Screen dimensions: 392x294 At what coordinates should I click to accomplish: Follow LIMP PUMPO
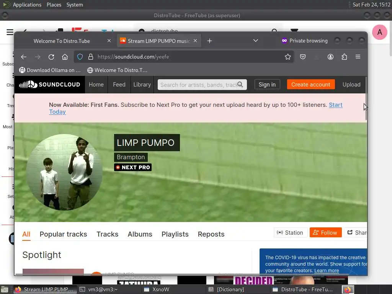[325, 232]
